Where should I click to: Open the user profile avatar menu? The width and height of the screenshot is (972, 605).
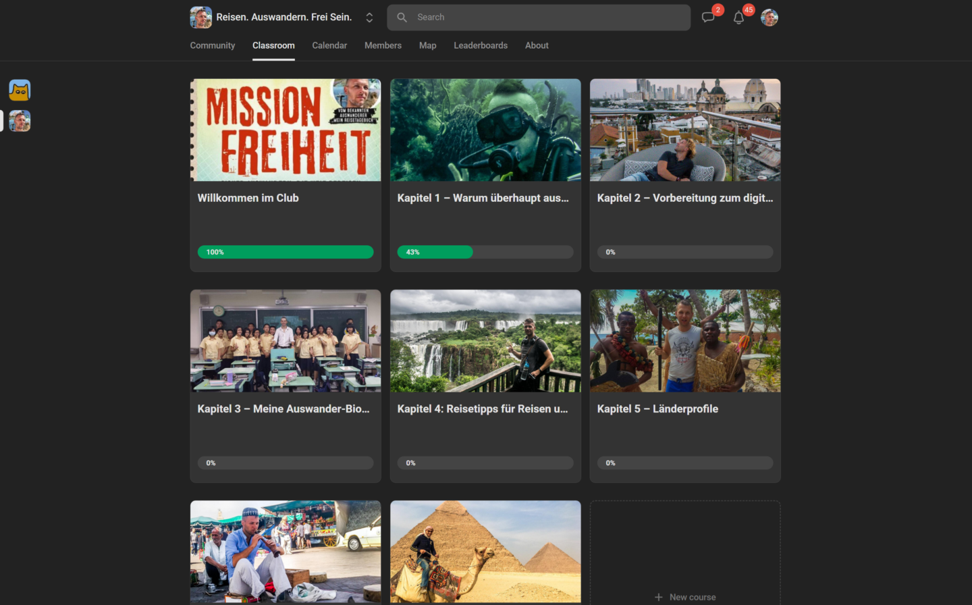769,18
